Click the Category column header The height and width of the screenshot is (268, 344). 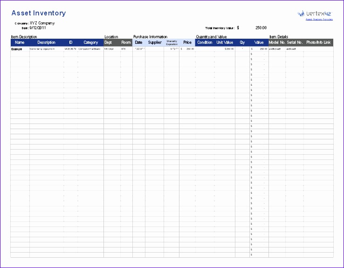point(90,42)
